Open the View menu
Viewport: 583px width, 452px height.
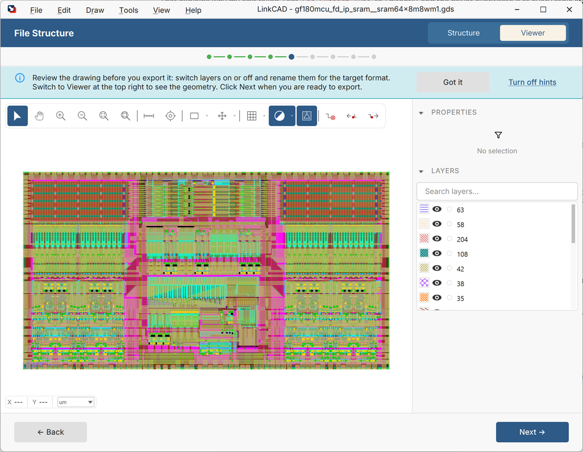tap(161, 10)
